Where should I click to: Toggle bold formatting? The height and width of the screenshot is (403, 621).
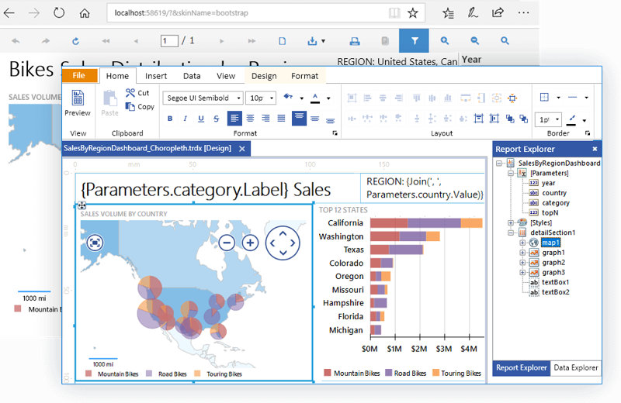[x=170, y=119]
